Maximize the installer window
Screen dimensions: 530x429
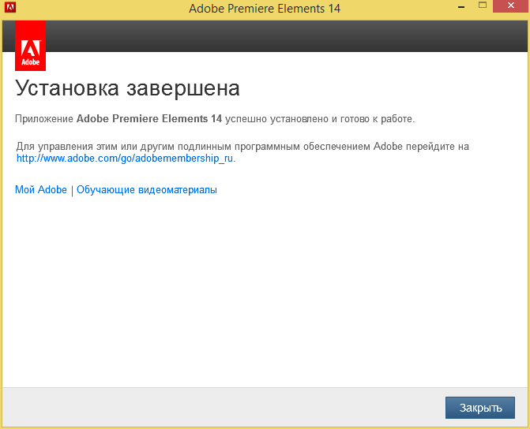pos(483,6)
